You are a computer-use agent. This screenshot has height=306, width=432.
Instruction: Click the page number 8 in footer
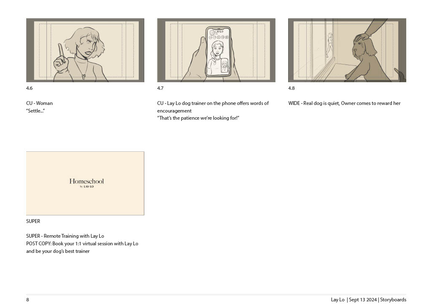pyautogui.click(x=27, y=300)
